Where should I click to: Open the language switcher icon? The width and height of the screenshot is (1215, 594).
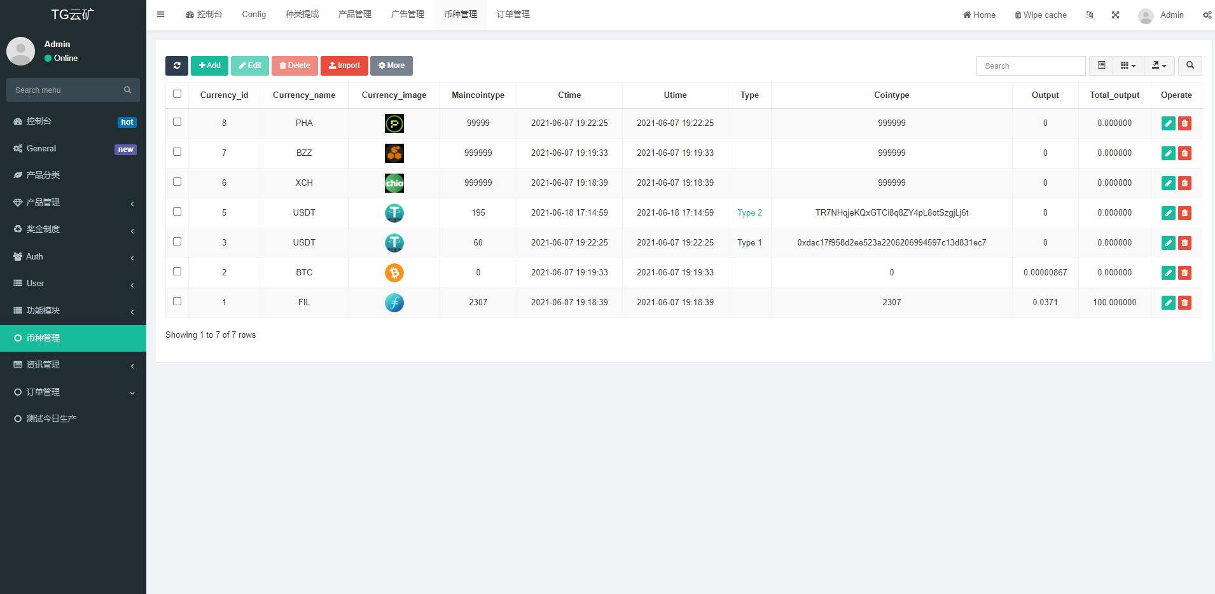1090,15
